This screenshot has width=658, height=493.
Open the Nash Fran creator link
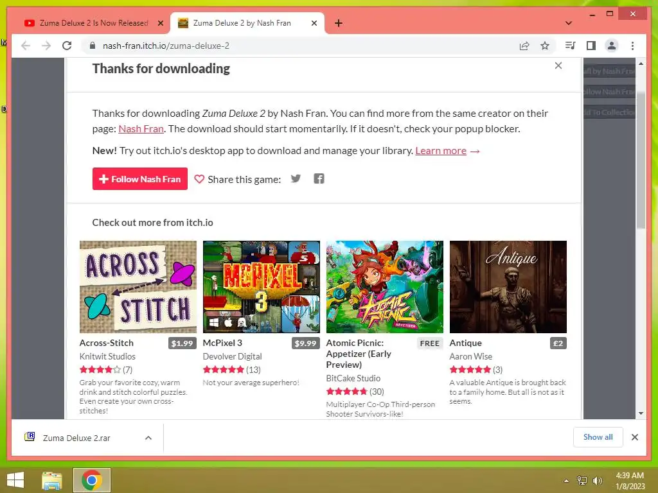click(x=141, y=128)
